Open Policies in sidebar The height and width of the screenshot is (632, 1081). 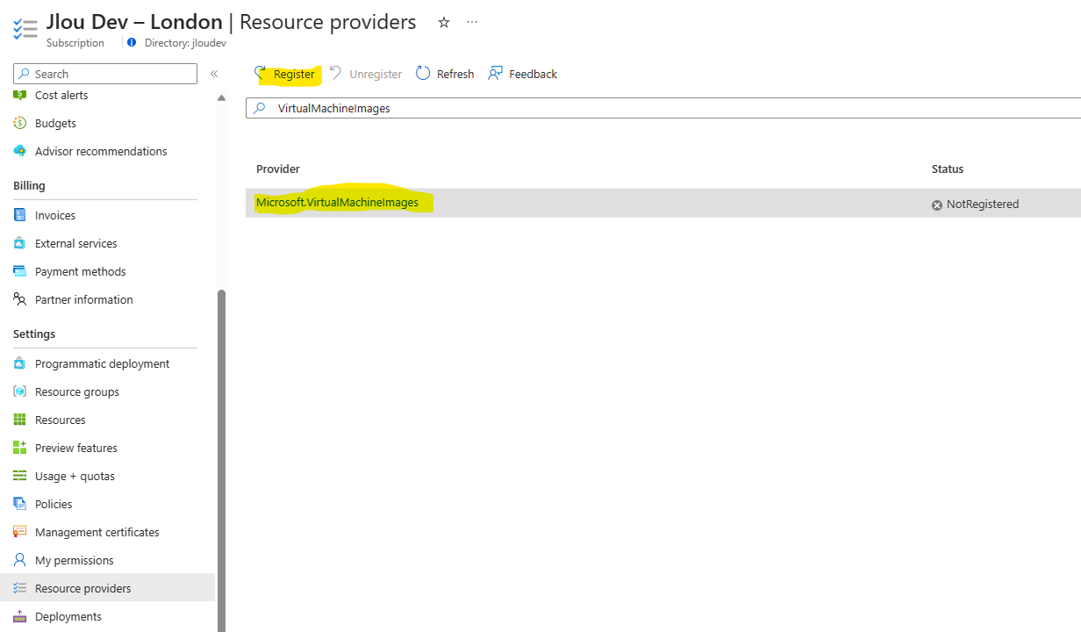54,504
